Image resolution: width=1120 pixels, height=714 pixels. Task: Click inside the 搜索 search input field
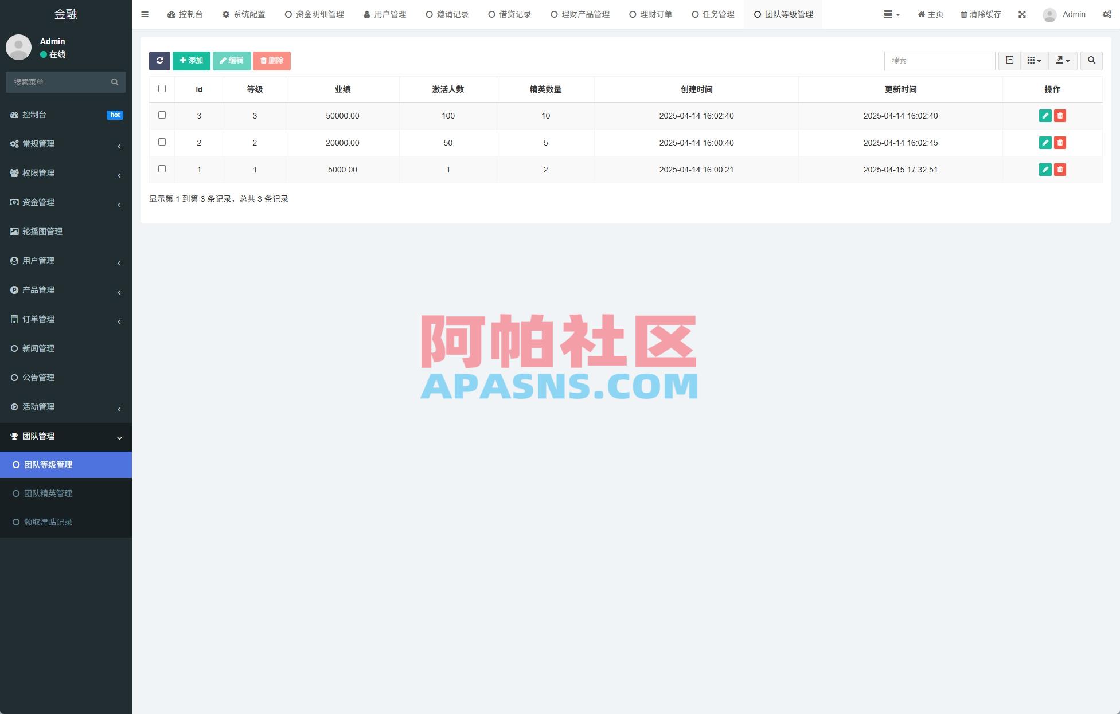939,61
